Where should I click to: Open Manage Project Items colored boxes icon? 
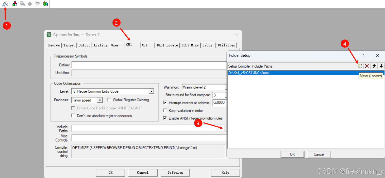(15, 4)
